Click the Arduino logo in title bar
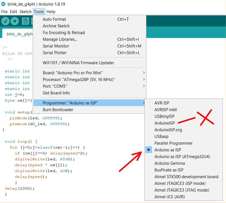 3,4
